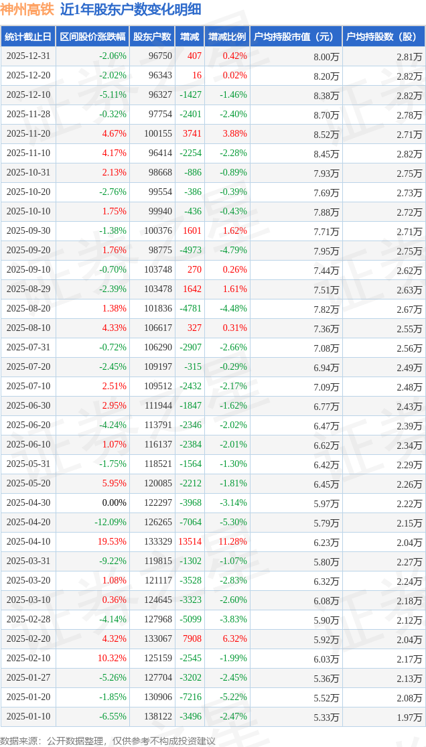Click the 138122 shareholder count cell
The image size is (426, 747).
[157, 717]
